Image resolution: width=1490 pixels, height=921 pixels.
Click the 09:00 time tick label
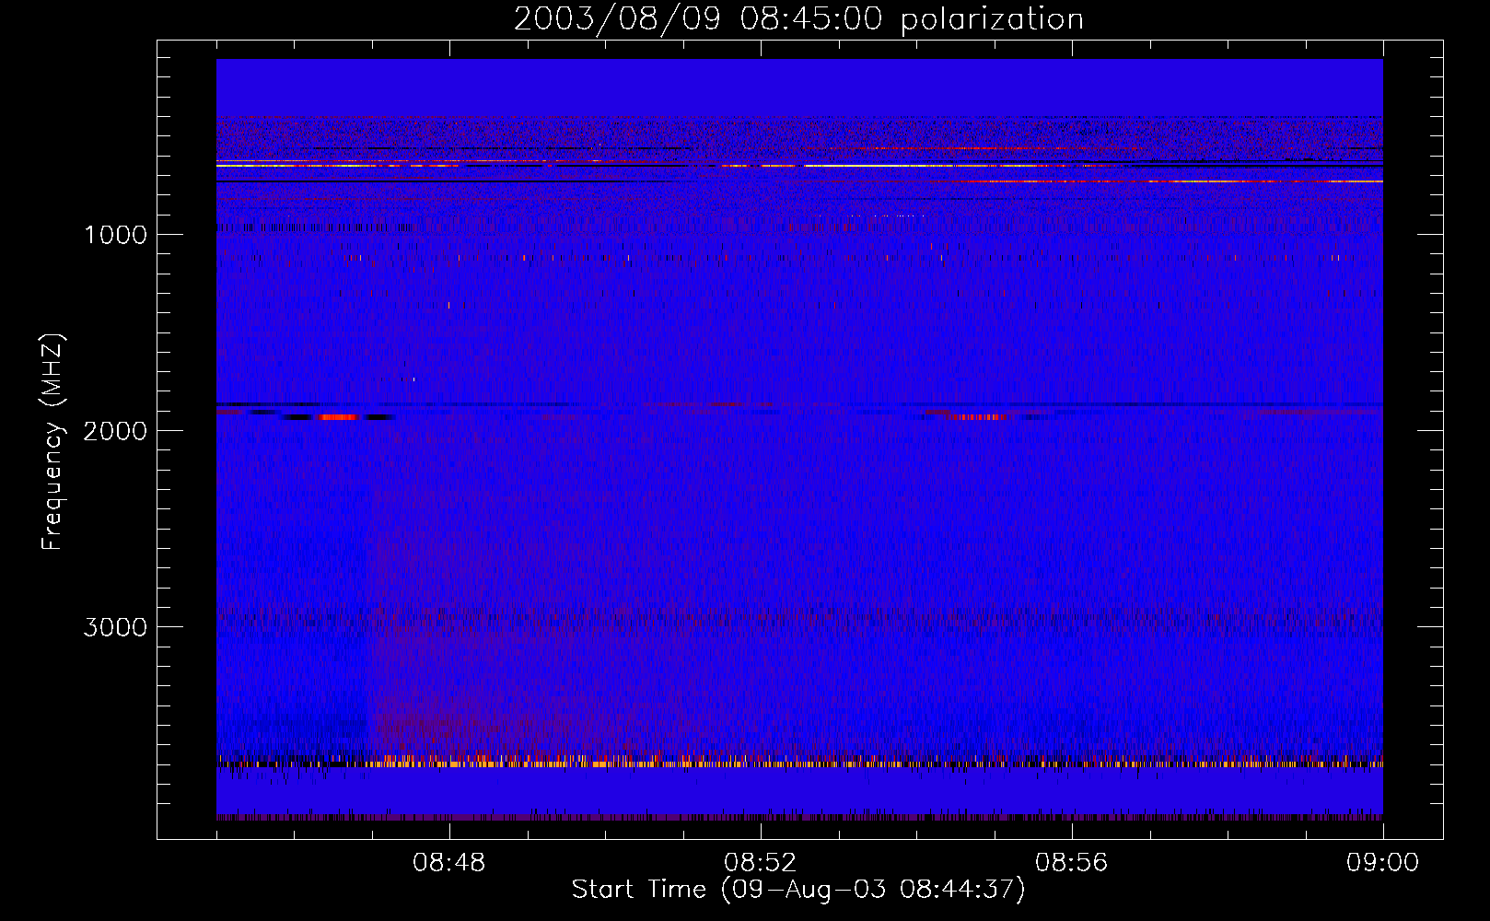(1382, 863)
